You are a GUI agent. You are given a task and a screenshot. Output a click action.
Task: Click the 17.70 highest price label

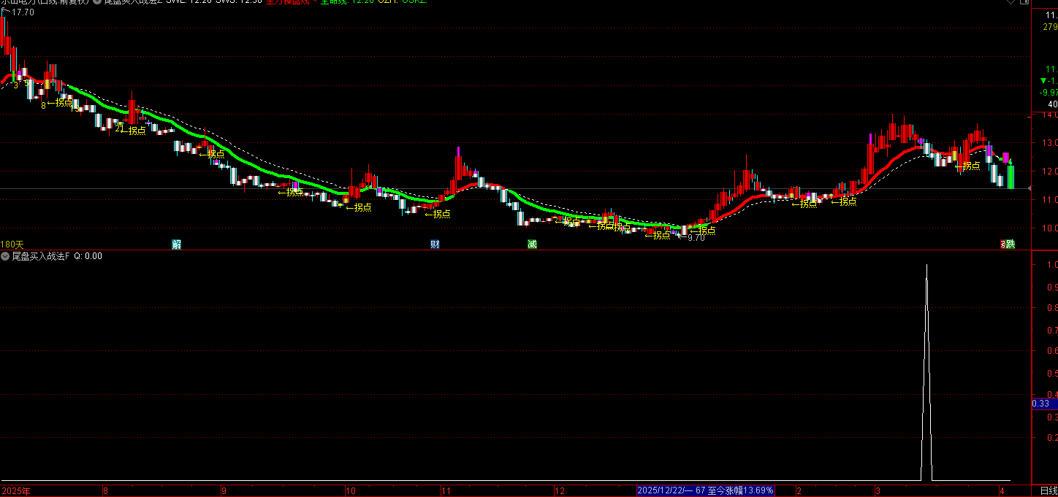click(x=23, y=12)
